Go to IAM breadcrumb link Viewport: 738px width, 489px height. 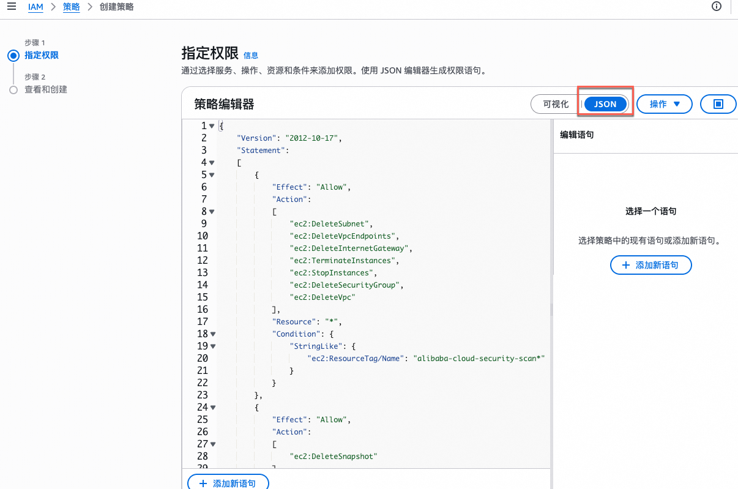[35, 7]
